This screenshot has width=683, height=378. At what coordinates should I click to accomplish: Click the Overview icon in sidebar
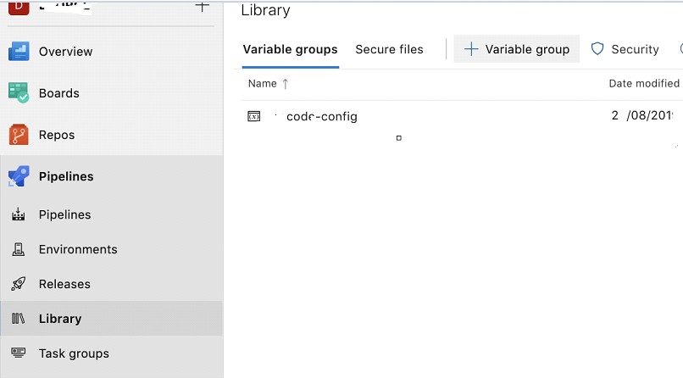[19, 52]
